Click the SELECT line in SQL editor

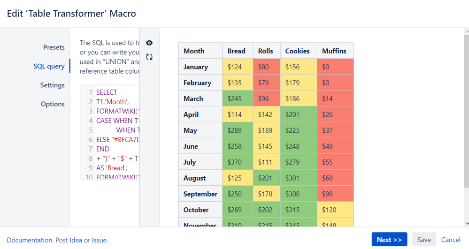pos(107,92)
